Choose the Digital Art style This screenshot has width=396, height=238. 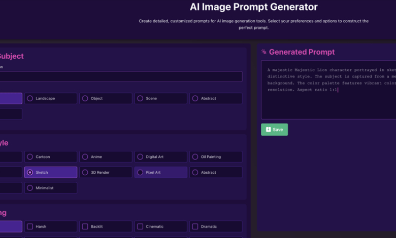(160, 156)
